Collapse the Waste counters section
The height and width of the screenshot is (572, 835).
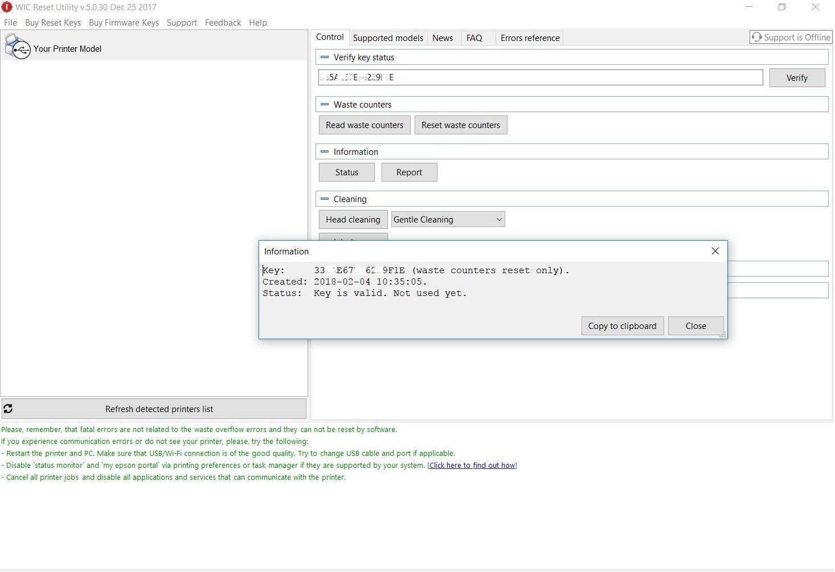pyautogui.click(x=325, y=104)
